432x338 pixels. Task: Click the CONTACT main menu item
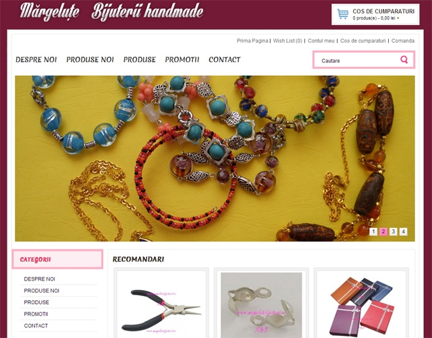(x=225, y=59)
